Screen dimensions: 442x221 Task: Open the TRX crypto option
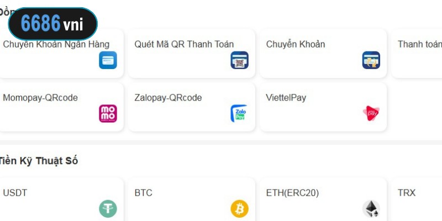417,199
